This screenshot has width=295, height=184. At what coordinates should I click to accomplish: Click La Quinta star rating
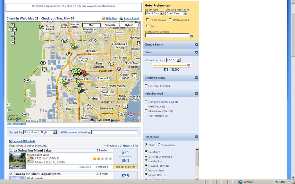pos(102,159)
